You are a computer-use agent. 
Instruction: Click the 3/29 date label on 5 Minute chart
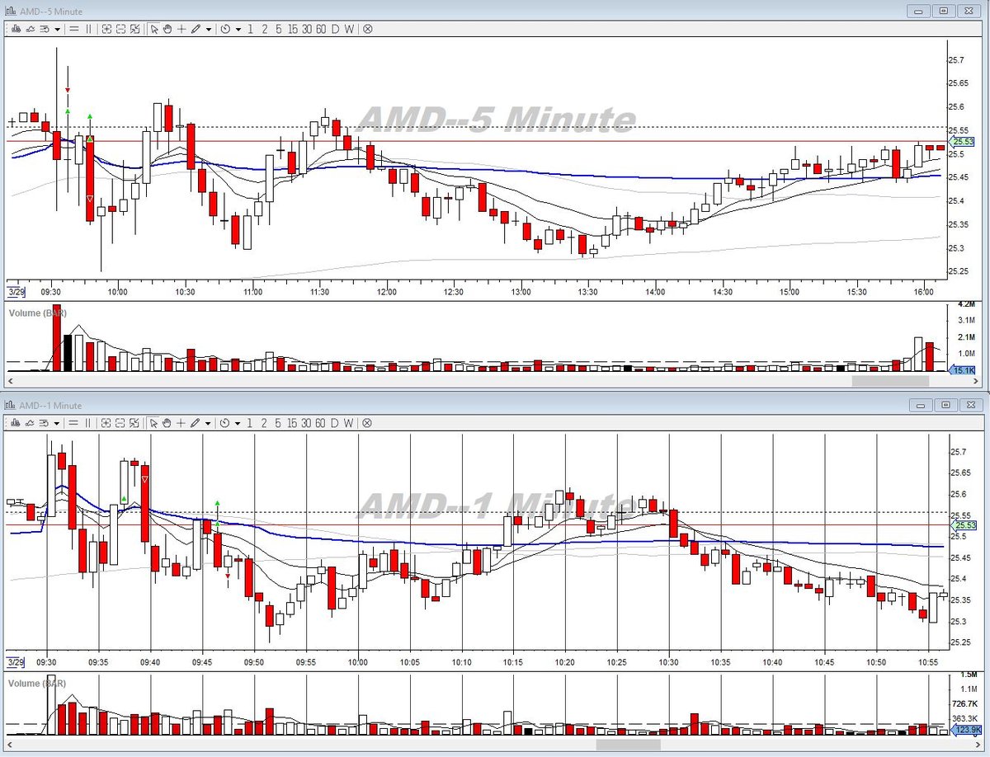[15, 292]
